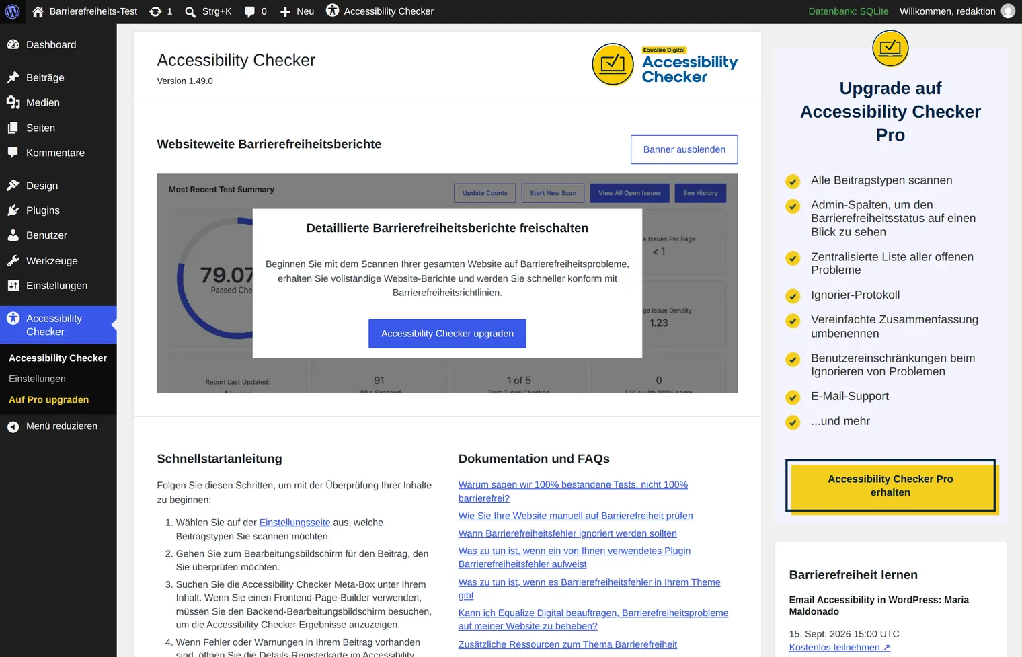Click the Update Counts button
The image size is (1022, 657).
pyautogui.click(x=485, y=193)
